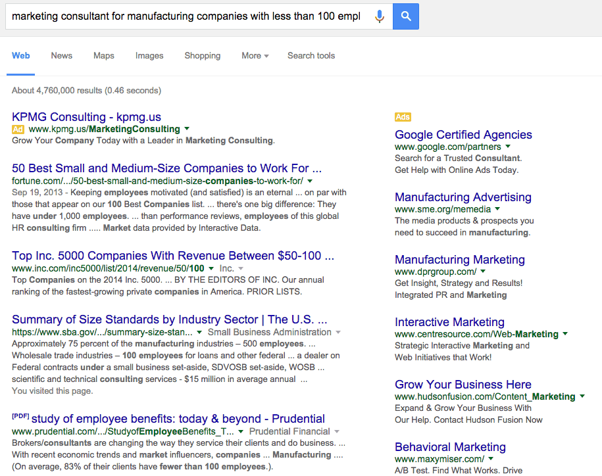Viewport: 602px width, 476px height.
Task: Click the Prudential Financial publisher label
Action: pos(289,431)
